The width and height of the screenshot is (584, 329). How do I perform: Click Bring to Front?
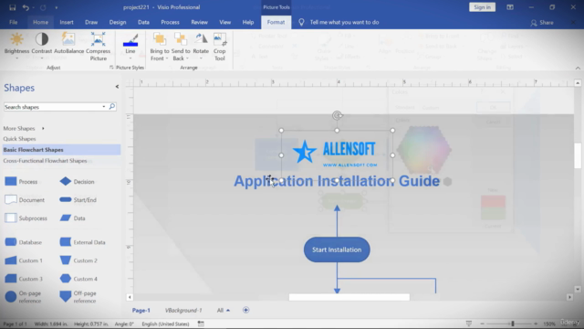(160, 47)
